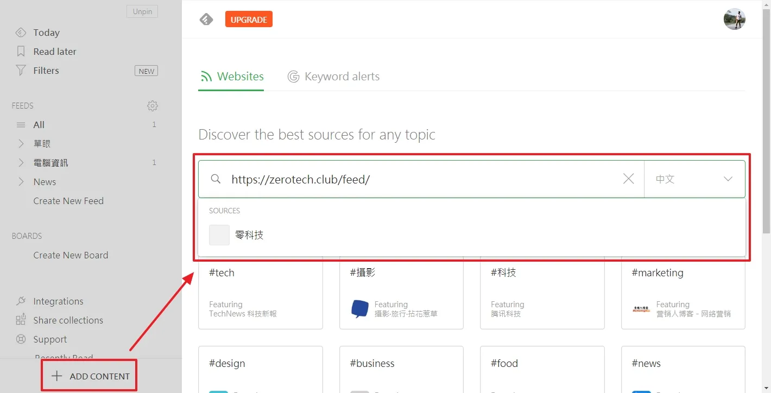Viewport: 771px width, 393px height.
Task: Click the Read later bookmark icon
Action: pos(21,52)
